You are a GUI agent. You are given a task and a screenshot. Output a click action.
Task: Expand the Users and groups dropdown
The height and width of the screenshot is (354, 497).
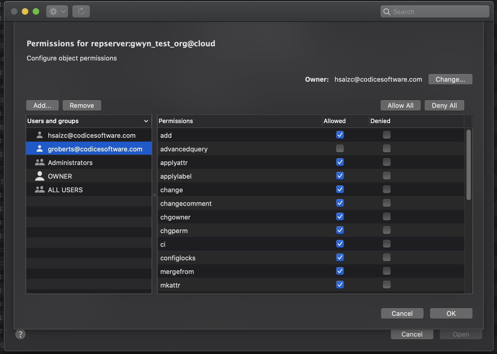click(x=146, y=121)
